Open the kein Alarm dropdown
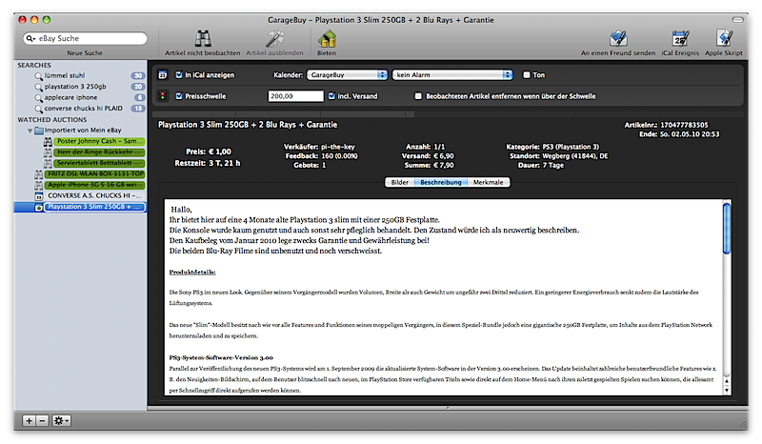The width and height of the screenshot is (762, 444). 452,75
